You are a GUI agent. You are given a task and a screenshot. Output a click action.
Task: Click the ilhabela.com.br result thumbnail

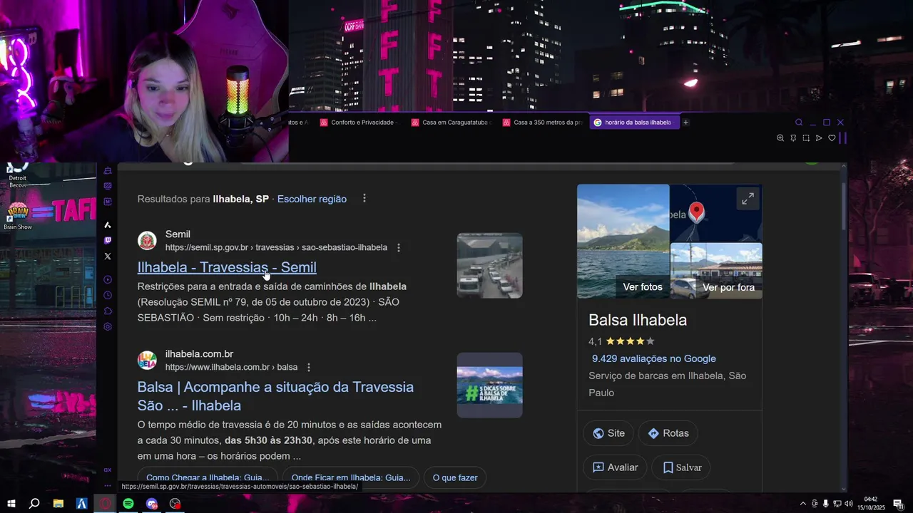[x=490, y=385]
